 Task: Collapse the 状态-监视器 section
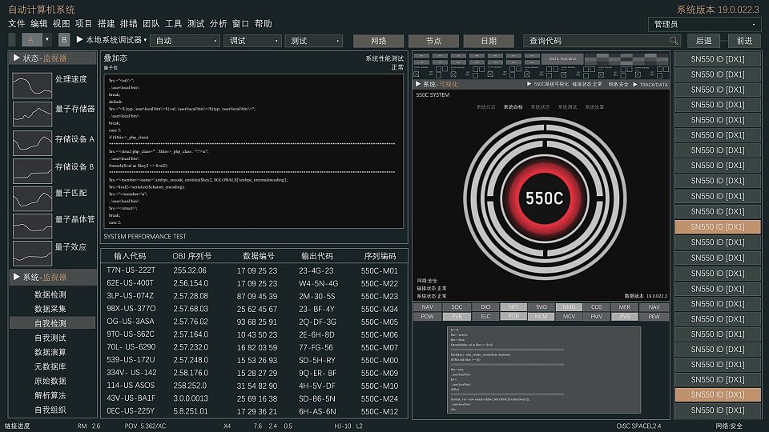tap(16, 58)
